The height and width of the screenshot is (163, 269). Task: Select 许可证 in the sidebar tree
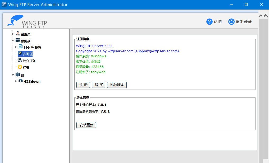28,54
